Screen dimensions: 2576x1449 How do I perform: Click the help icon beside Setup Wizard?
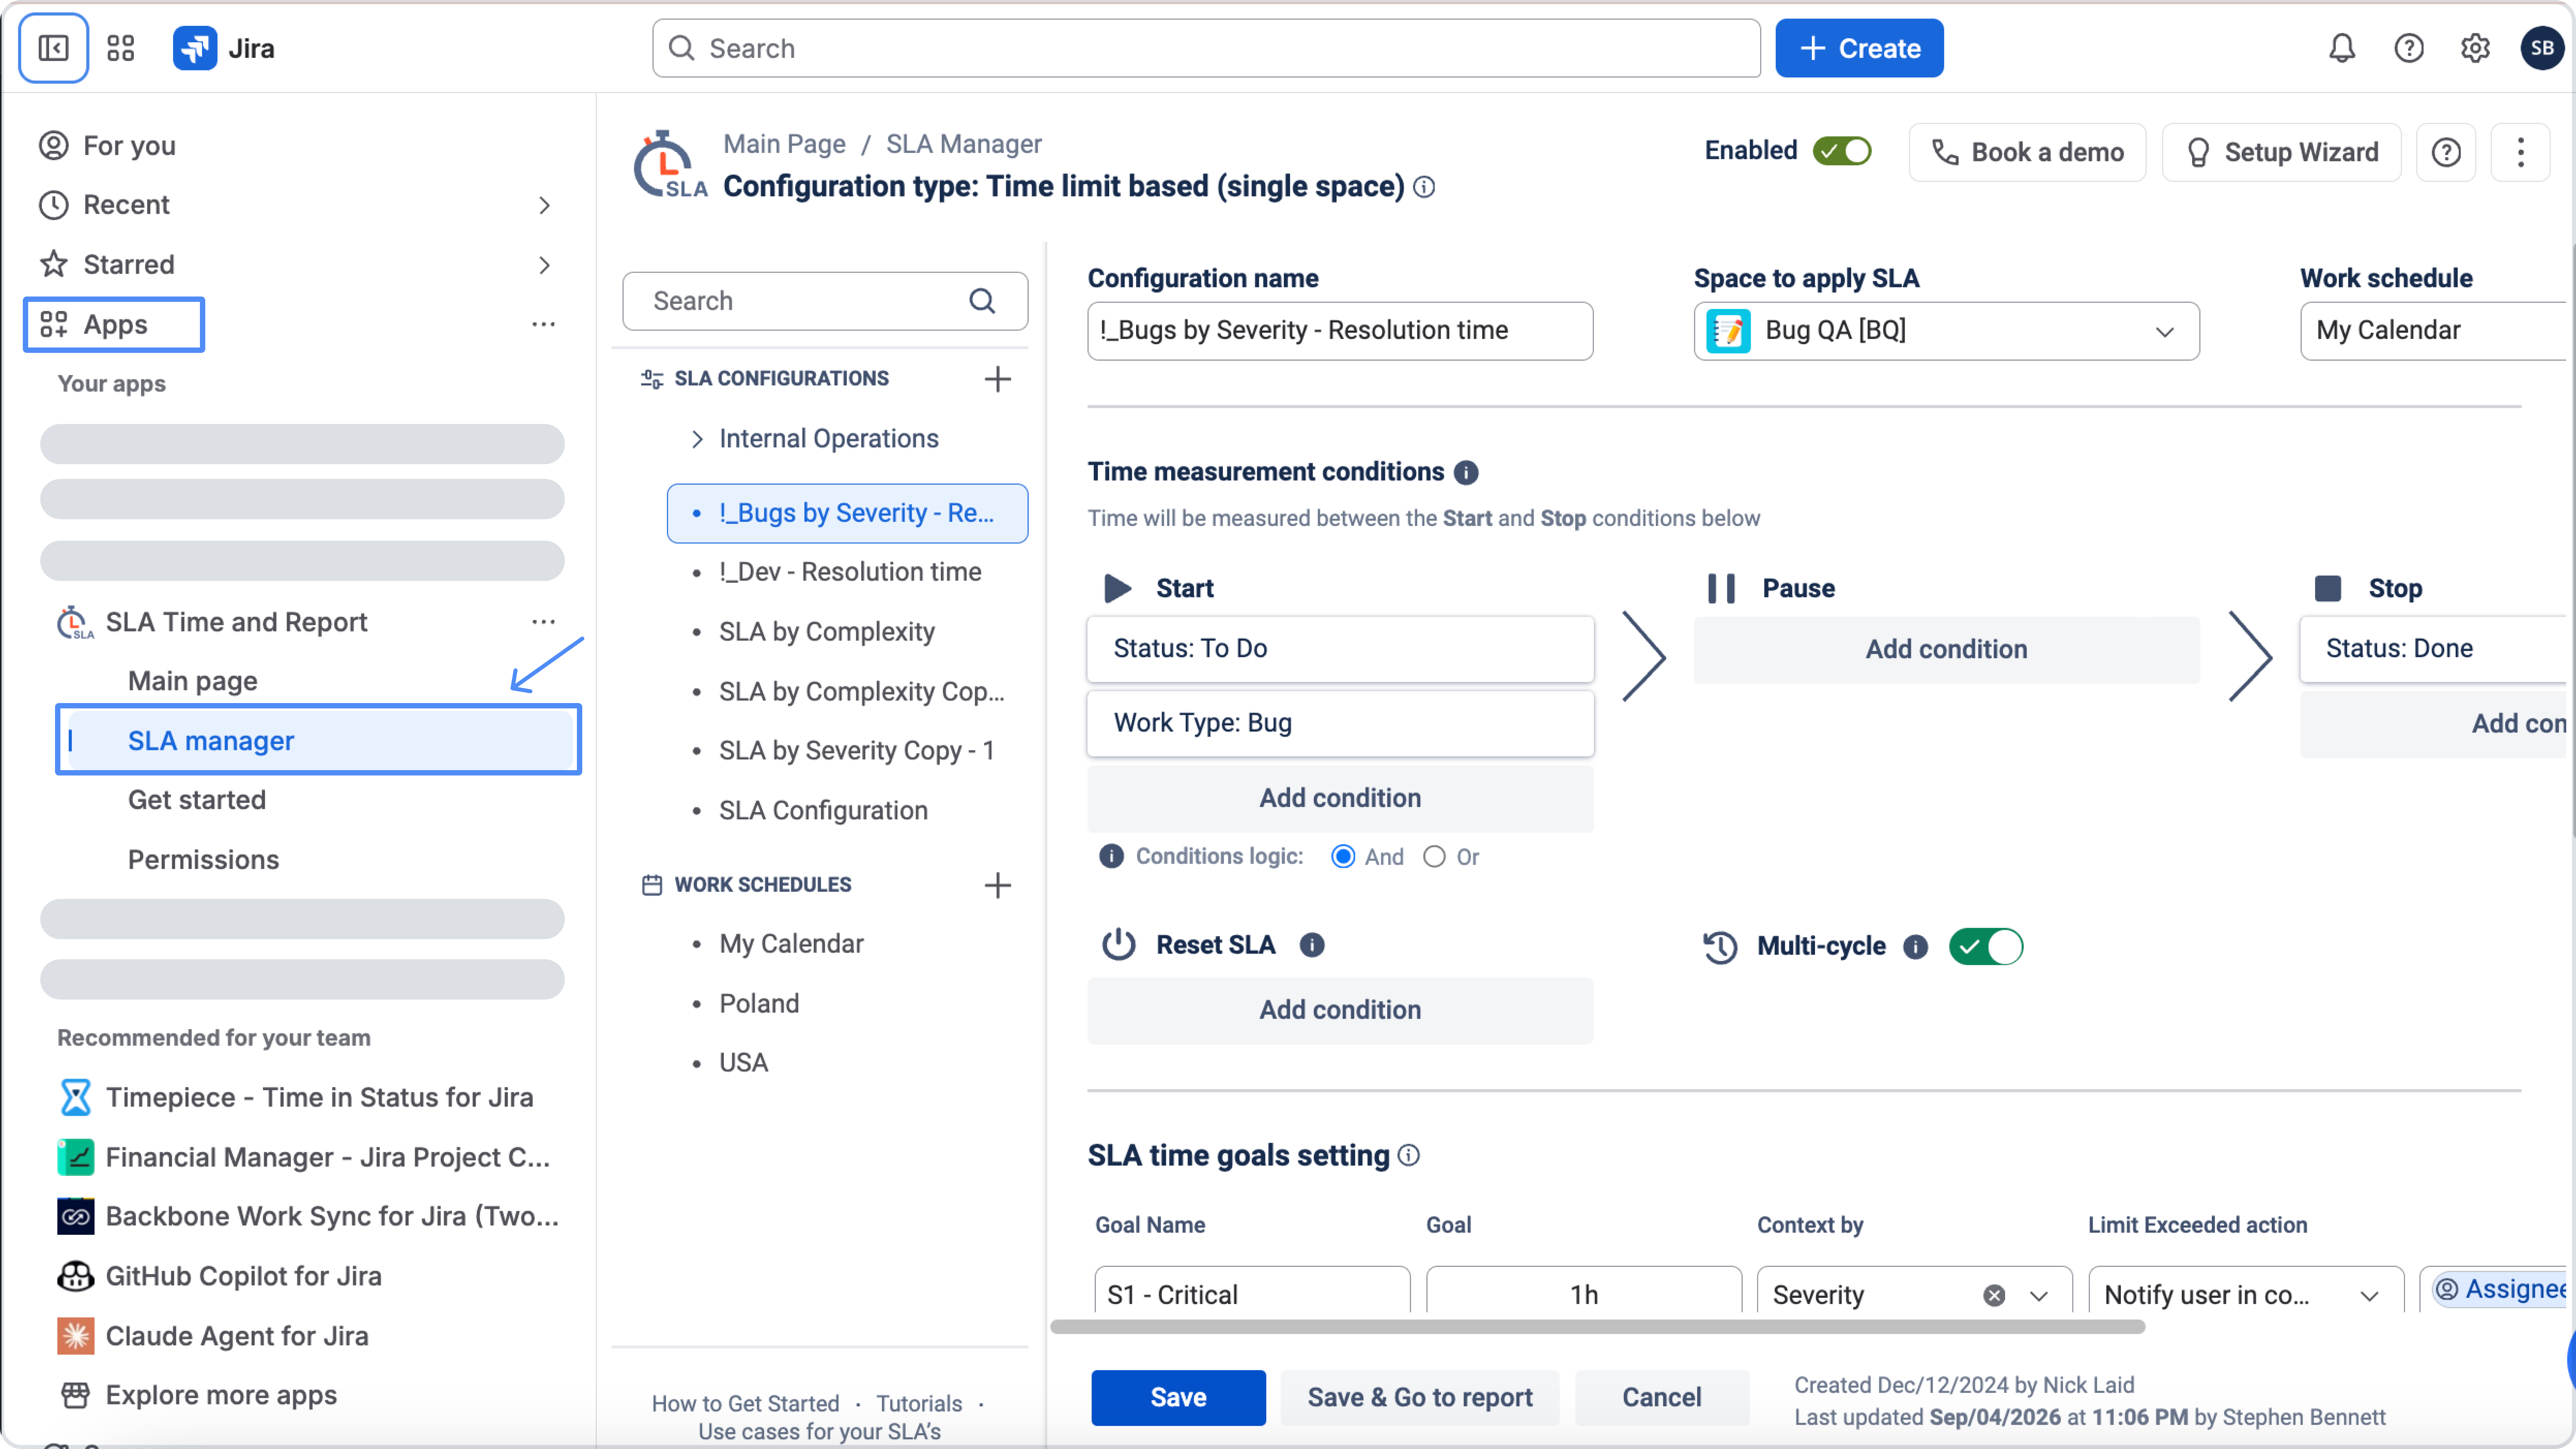tap(2446, 152)
